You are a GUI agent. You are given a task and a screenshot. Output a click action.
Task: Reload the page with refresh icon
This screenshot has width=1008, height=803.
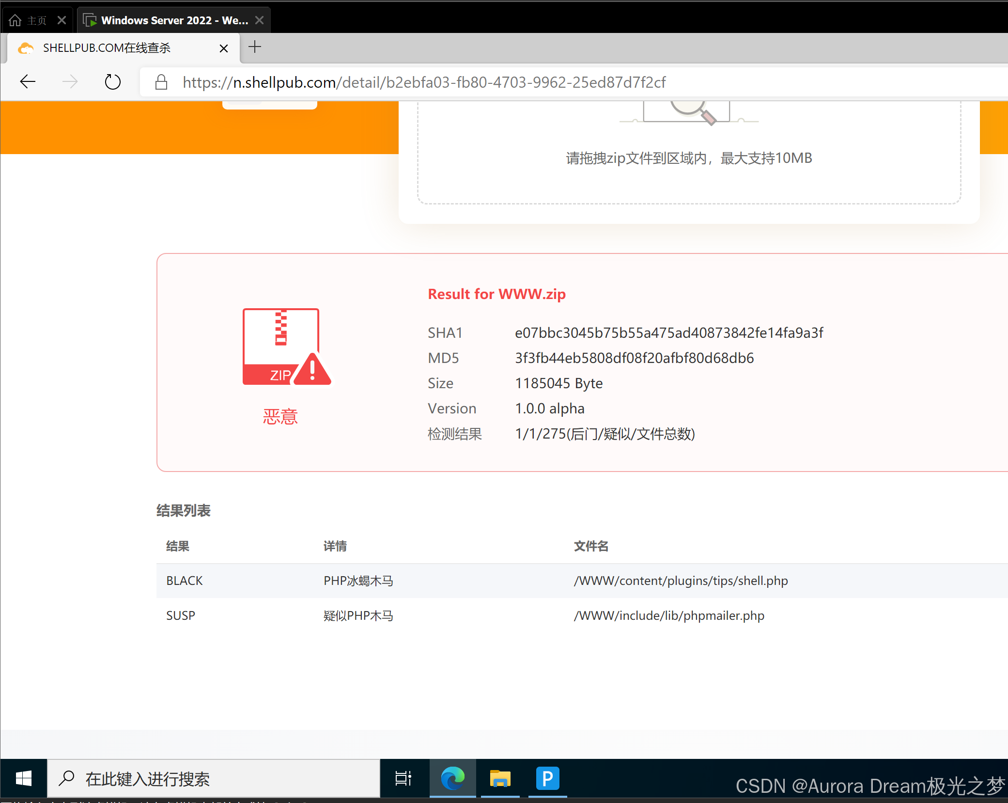[x=112, y=82]
